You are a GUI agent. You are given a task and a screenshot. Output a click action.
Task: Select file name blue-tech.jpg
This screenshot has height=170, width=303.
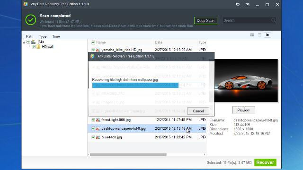click(x=112, y=137)
